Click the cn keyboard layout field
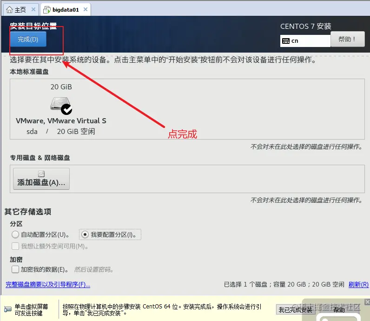Image resolution: width=370 pixels, height=321 pixels. (x=305, y=41)
